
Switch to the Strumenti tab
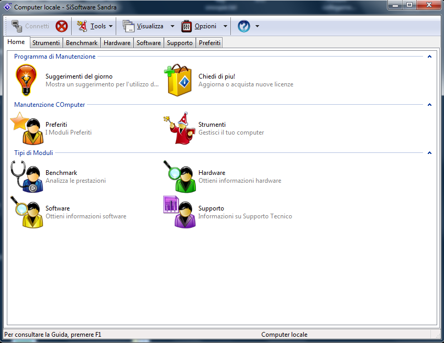tap(46, 43)
